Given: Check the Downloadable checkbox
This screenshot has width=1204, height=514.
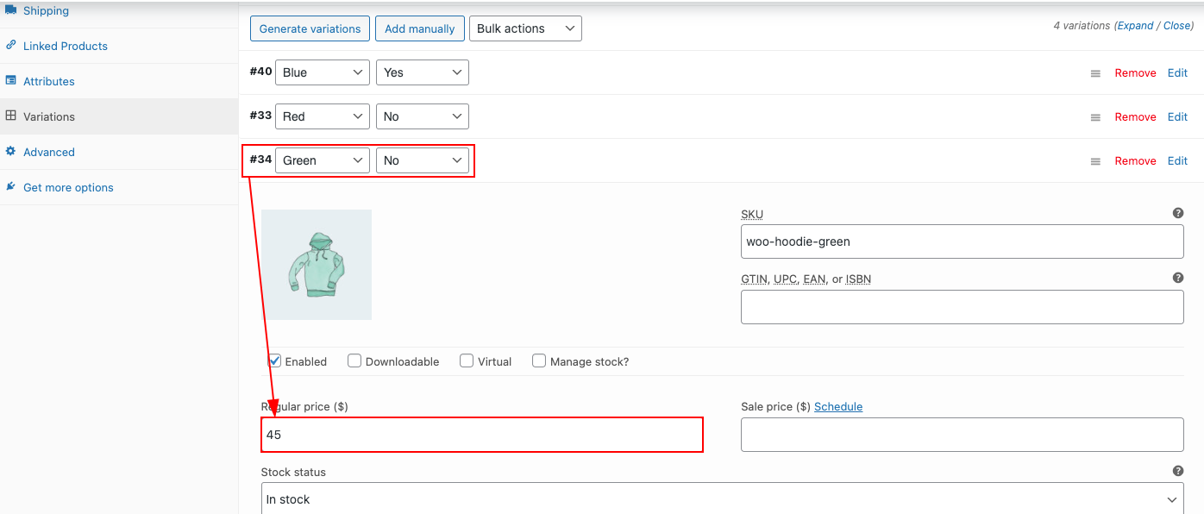Looking at the screenshot, I should pyautogui.click(x=354, y=360).
